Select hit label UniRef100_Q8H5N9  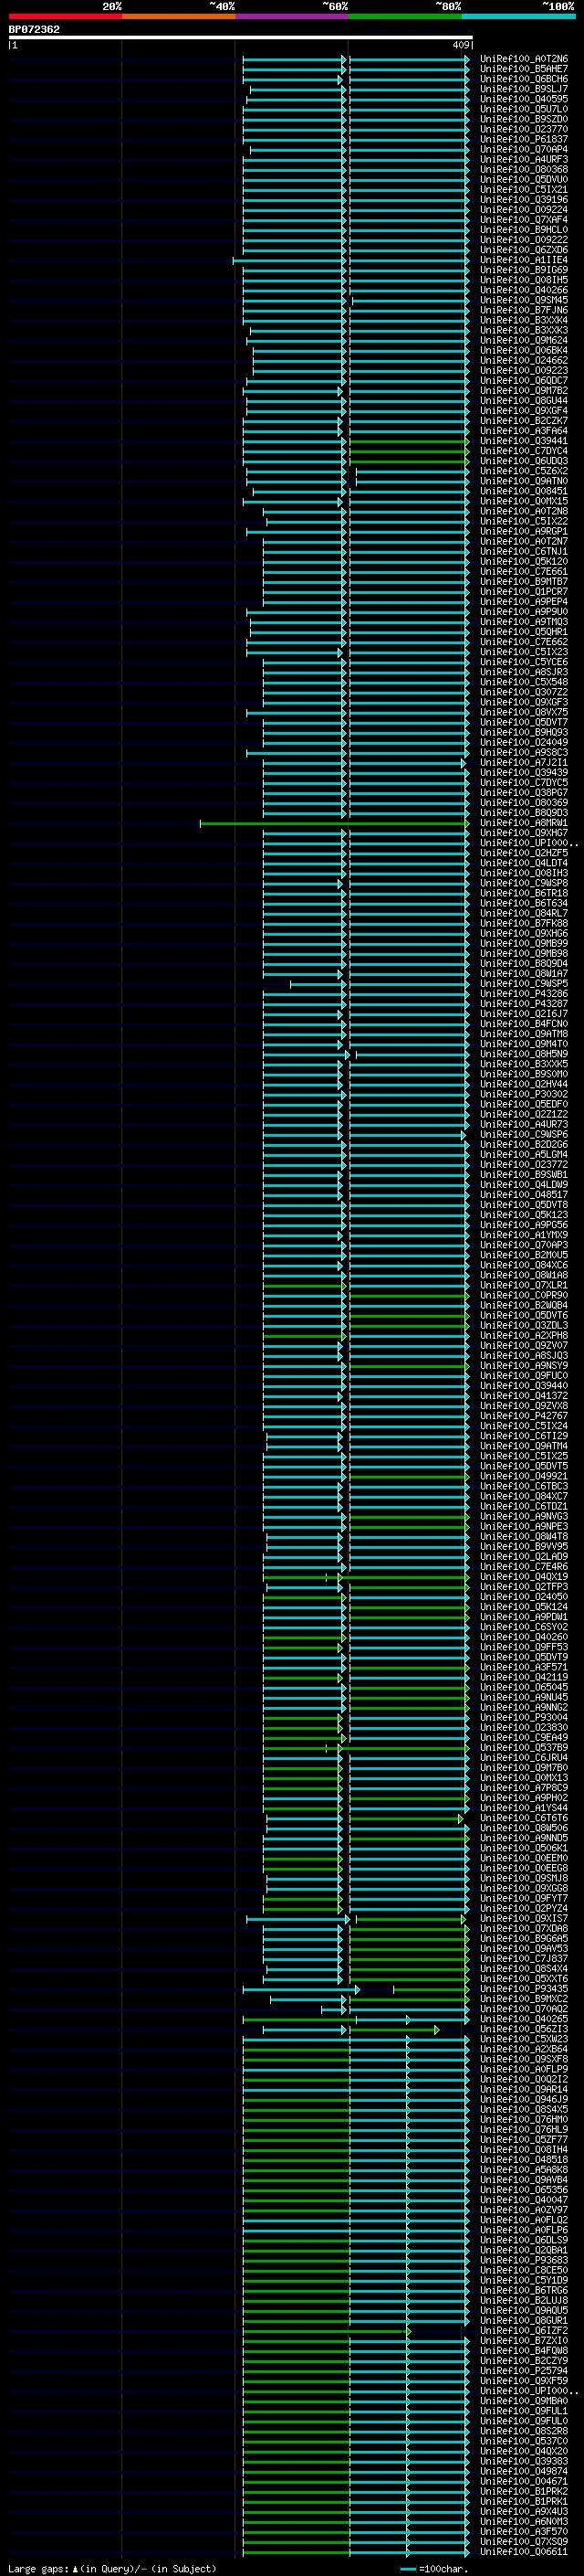point(524,1054)
